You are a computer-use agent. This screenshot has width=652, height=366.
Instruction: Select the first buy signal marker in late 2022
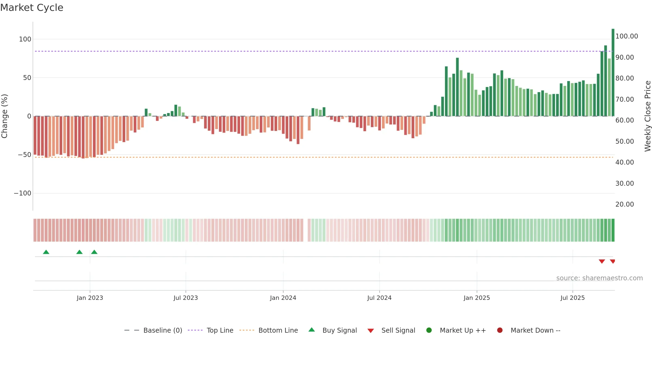(46, 252)
